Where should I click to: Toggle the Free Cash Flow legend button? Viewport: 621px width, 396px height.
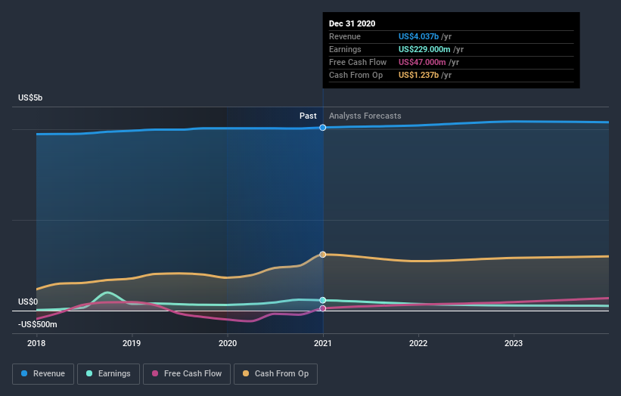(x=187, y=374)
